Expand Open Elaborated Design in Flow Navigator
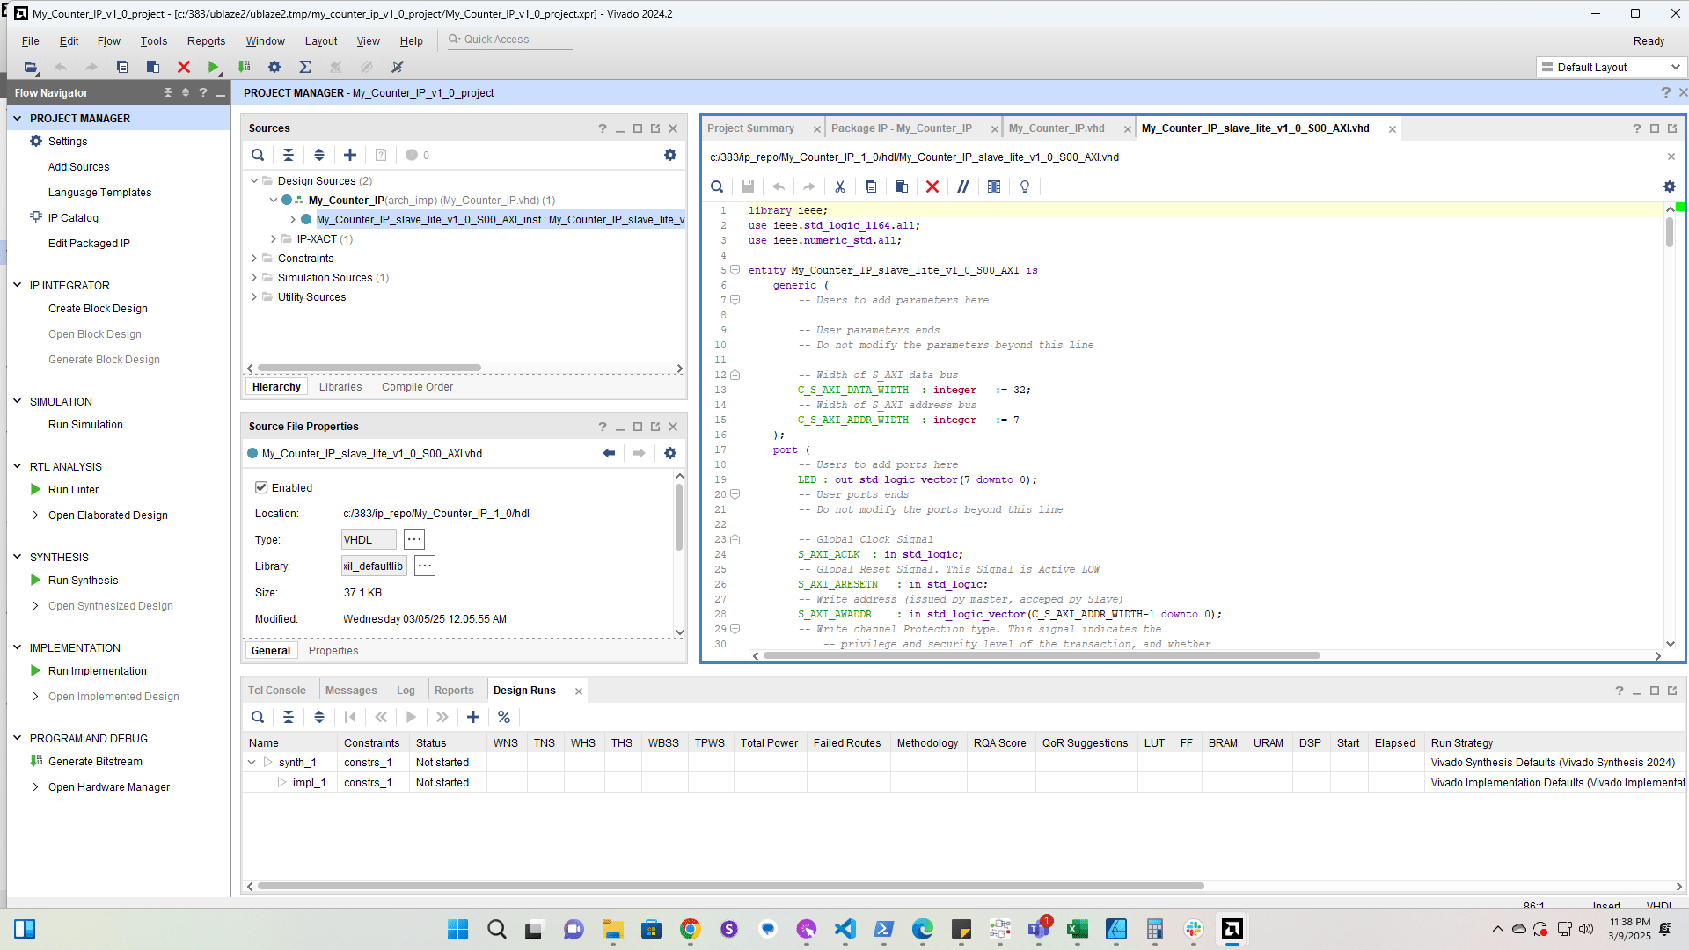This screenshot has height=950, width=1689. (x=35, y=515)
